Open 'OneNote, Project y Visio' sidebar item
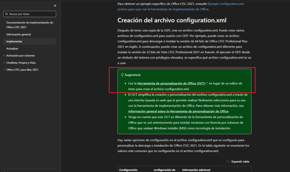290x172 pixels. (21, 63)
